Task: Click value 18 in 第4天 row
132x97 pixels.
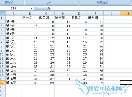Action: click(95, 34)
